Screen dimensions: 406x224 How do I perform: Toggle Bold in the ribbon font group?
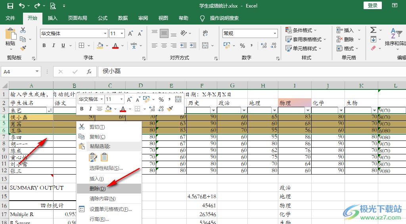point(44,46)
